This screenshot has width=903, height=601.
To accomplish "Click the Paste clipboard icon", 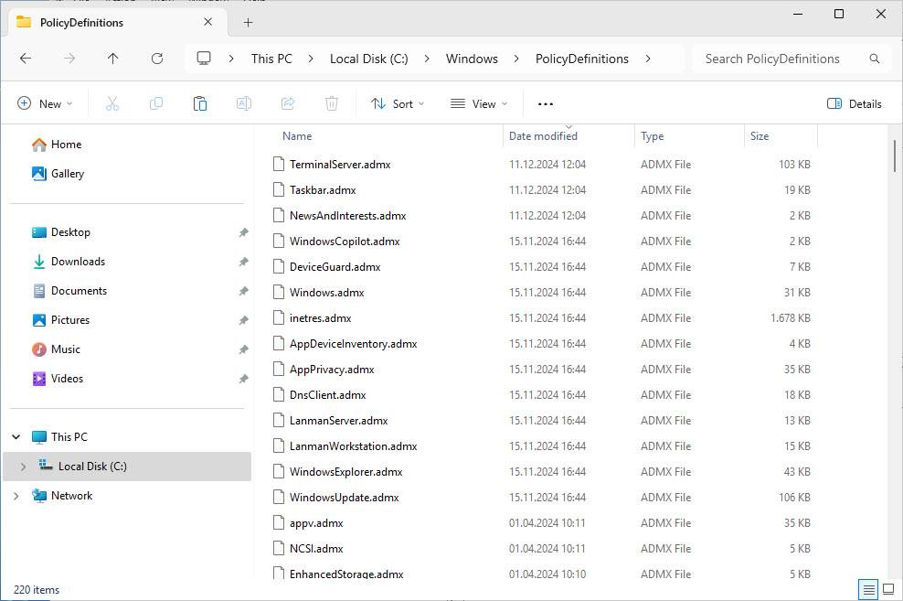I will (200, 104).
